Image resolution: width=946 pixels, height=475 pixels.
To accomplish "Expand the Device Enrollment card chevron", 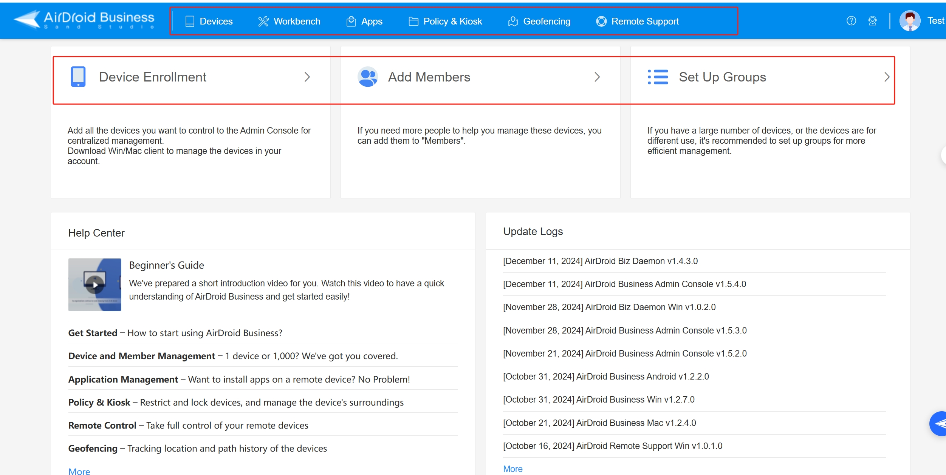I will [307, 77].
